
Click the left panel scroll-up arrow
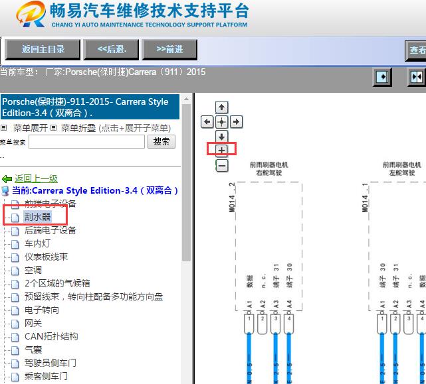[x=186, y=99]
